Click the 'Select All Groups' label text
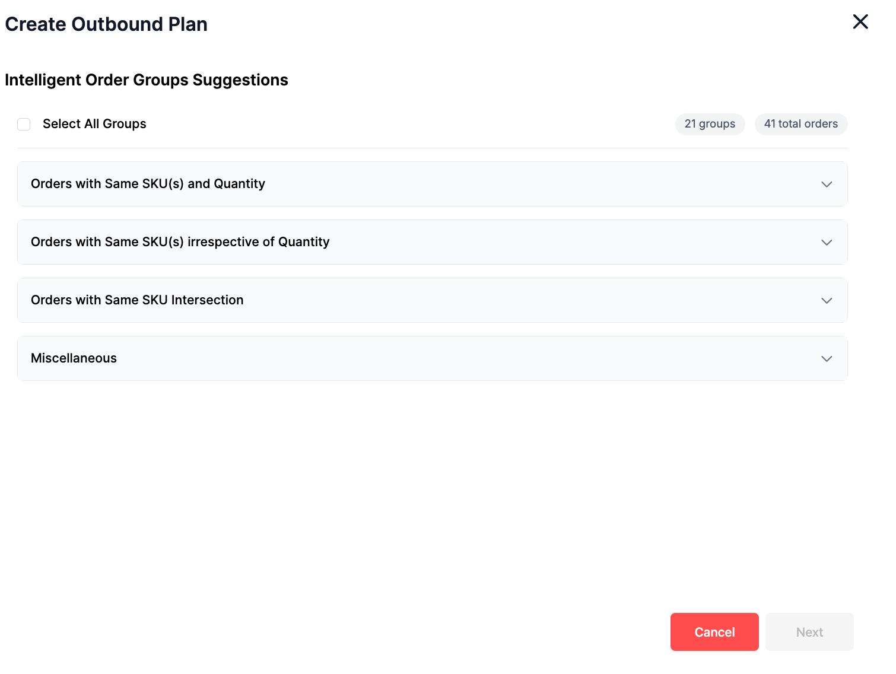Screen dimensions: 896x674 (94, 124)
